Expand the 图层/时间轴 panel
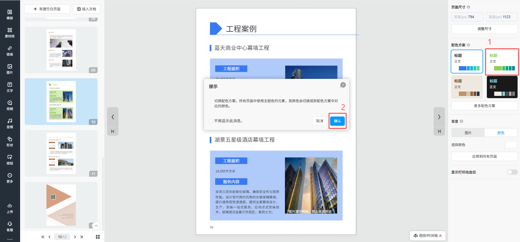 [x=428, y=235]
